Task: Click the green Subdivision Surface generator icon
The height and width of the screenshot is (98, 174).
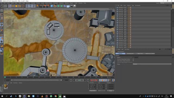Action: pyautogui.click(x=58, y=6)
